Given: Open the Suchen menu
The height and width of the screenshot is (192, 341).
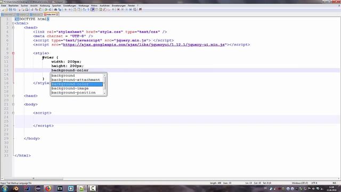Looking at the screenshot, I should click(x=25, y=6).
